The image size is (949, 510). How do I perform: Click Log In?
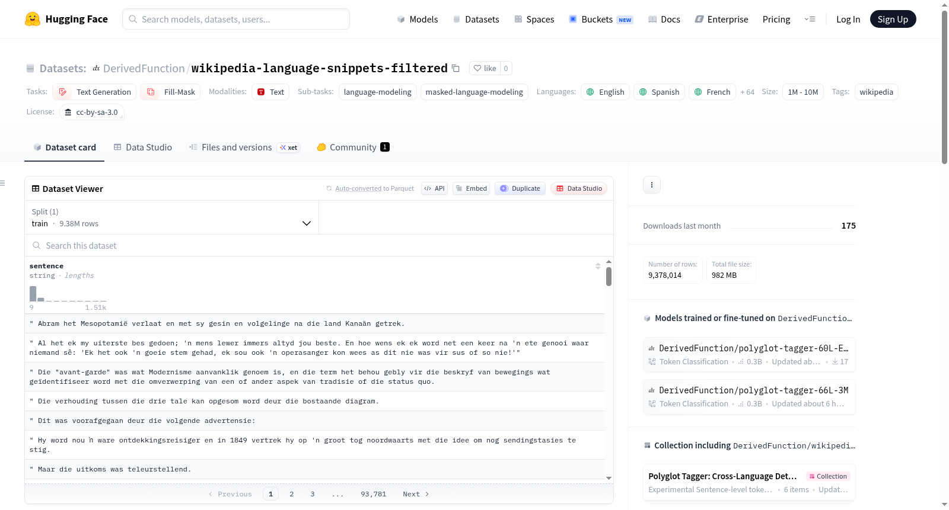click(848, 19)
